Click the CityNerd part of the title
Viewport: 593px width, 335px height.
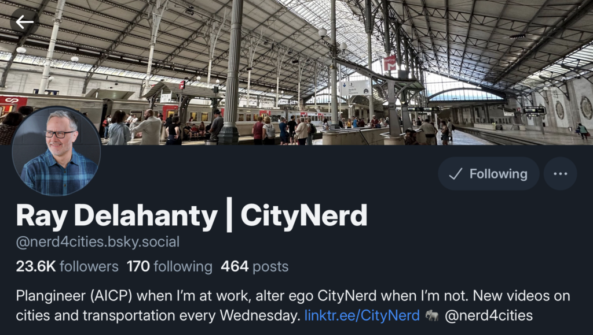point(303,215)
